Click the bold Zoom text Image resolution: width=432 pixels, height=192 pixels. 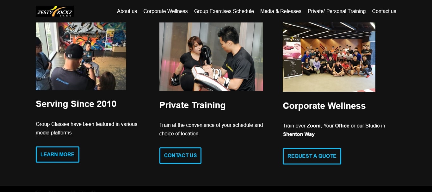(x=313, y=126)
